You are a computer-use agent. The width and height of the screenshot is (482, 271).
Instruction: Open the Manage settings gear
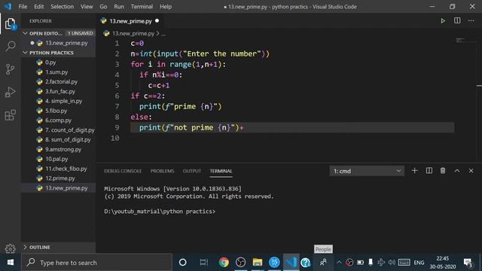(x=10, y=248)
